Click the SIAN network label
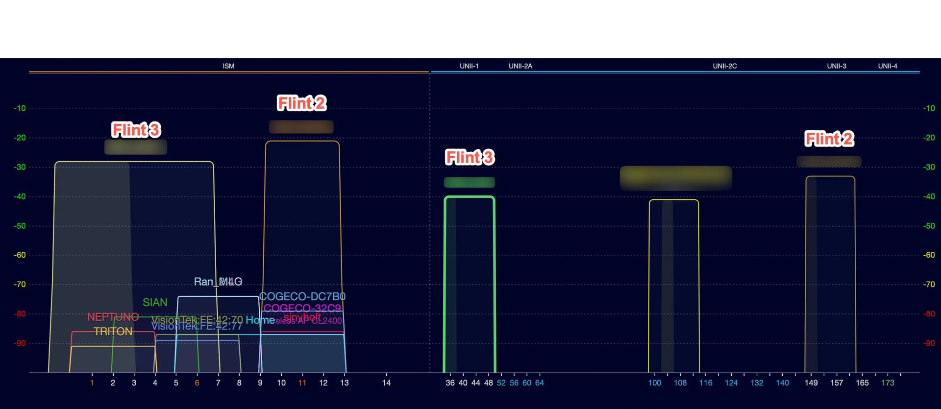Screen dimensions: 941x409 155,303
